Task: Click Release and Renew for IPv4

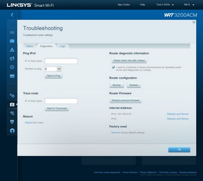Action: 178,114
